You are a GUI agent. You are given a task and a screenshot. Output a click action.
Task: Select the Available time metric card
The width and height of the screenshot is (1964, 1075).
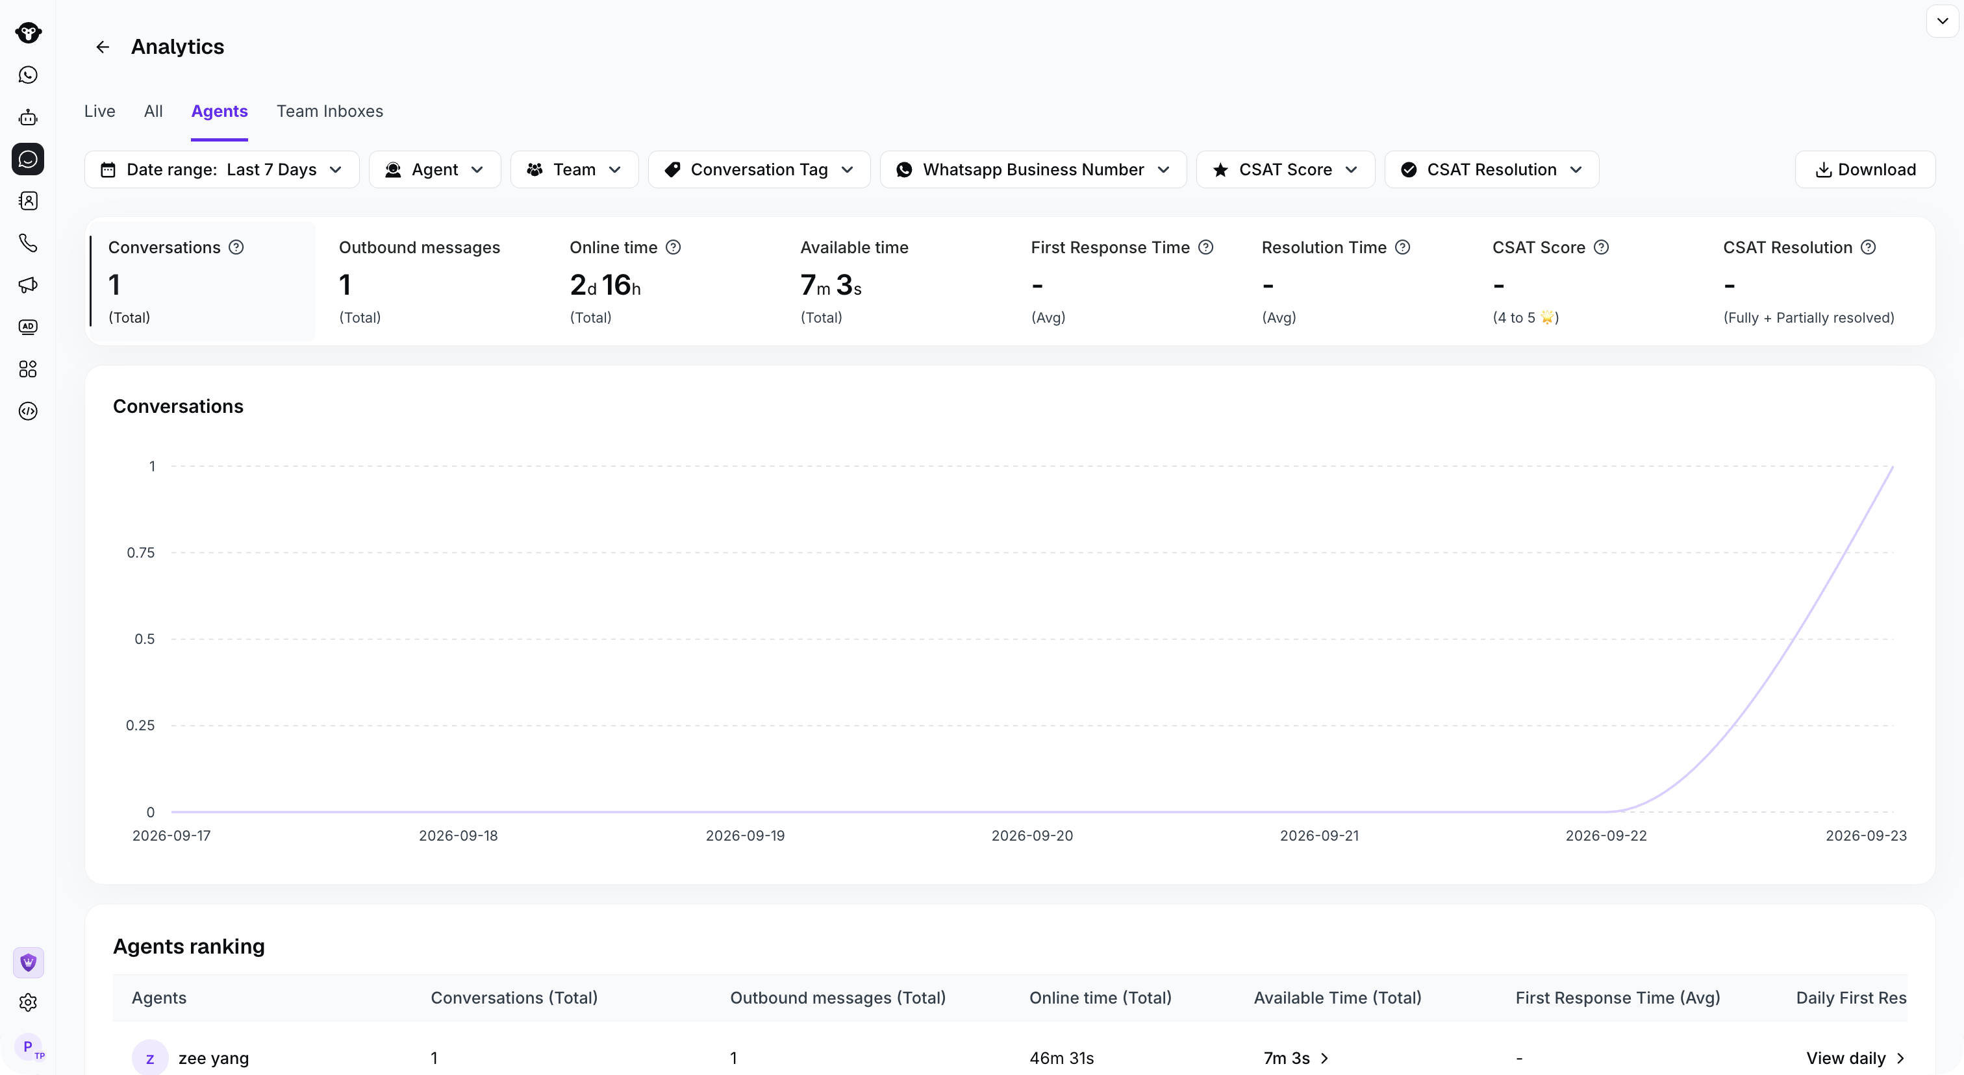pyautogui.click(x=896, y=281)
